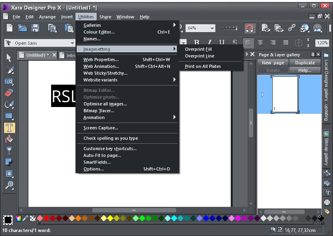Select Options menu entry
Viewport: 333px width, 236px height.
coord(127,169)
